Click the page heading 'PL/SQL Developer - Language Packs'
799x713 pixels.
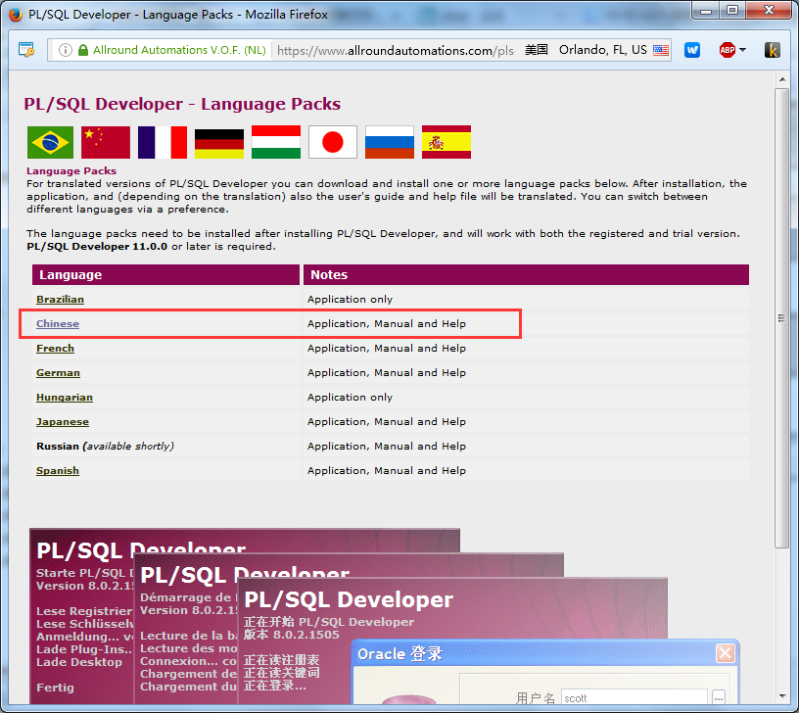(x=182, y=104)
